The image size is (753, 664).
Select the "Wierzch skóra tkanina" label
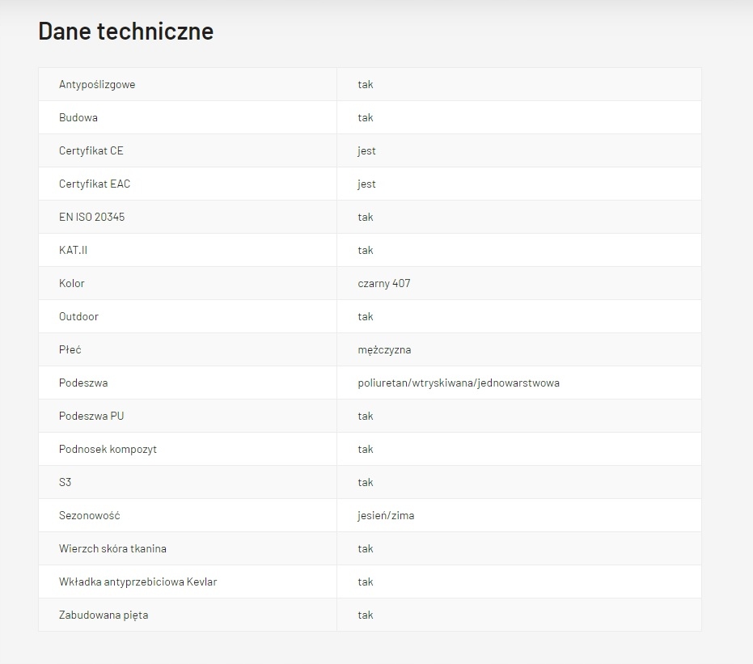coord(113,548)
